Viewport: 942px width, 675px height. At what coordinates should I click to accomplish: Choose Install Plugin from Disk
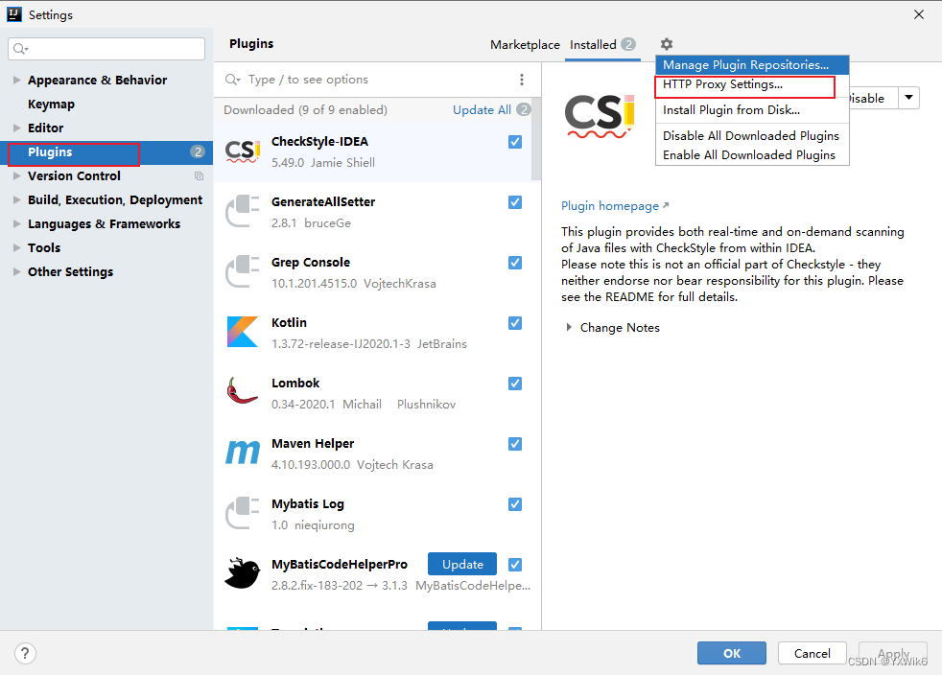[752, 110]
